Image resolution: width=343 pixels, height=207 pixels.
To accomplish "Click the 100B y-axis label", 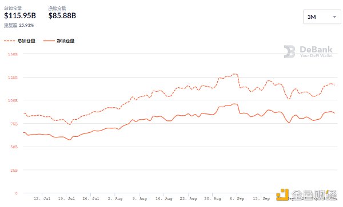I will click(13, 100).
